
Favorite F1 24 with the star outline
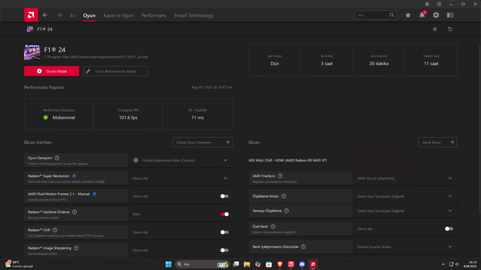tap(435, 29)
